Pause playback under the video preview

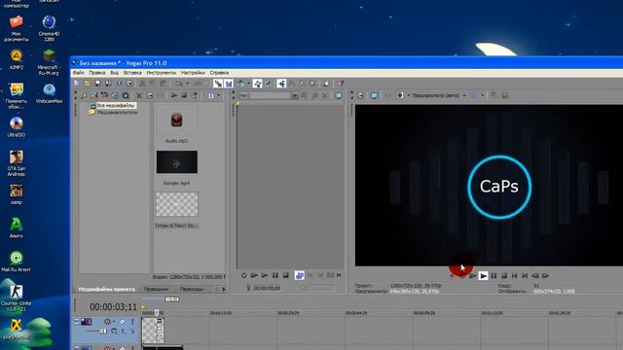click(x=494, y=275)
